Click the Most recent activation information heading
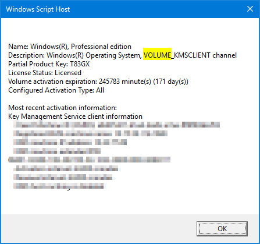The width and height of the screenshot is (260, 244). (62, 108)
